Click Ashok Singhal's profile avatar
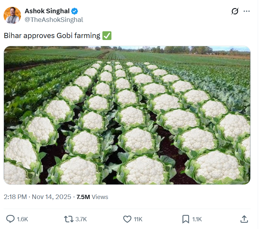Screen dimensions: 260x229 [x=12, y=15]
